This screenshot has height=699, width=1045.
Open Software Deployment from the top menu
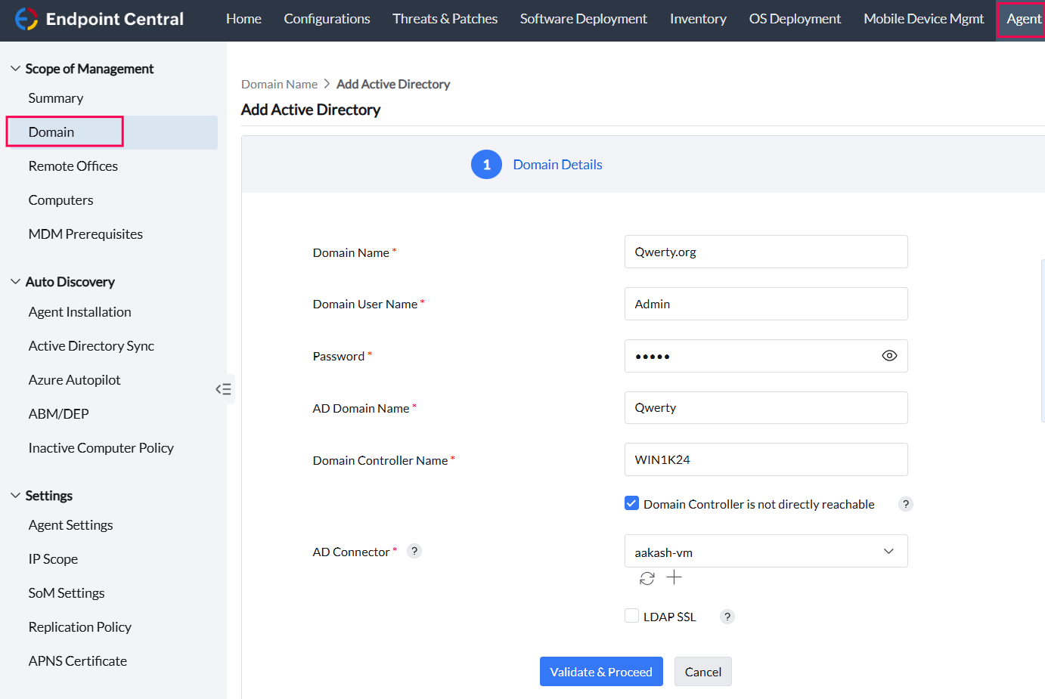[583, 18]
